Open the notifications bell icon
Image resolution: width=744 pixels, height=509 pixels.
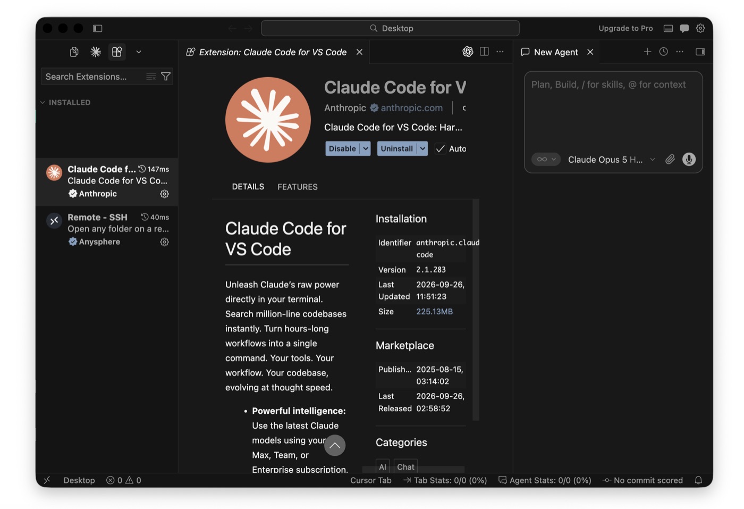[x=698, y=480]
